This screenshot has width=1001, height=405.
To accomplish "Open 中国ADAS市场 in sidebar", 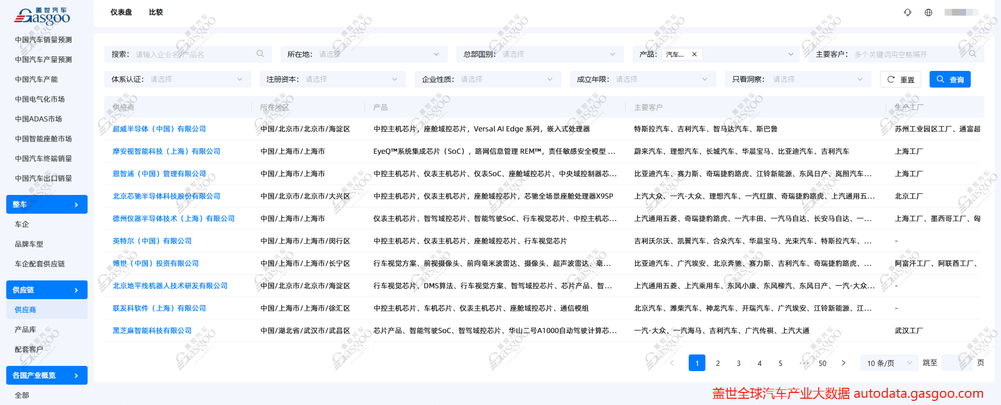I will (38, 119).
